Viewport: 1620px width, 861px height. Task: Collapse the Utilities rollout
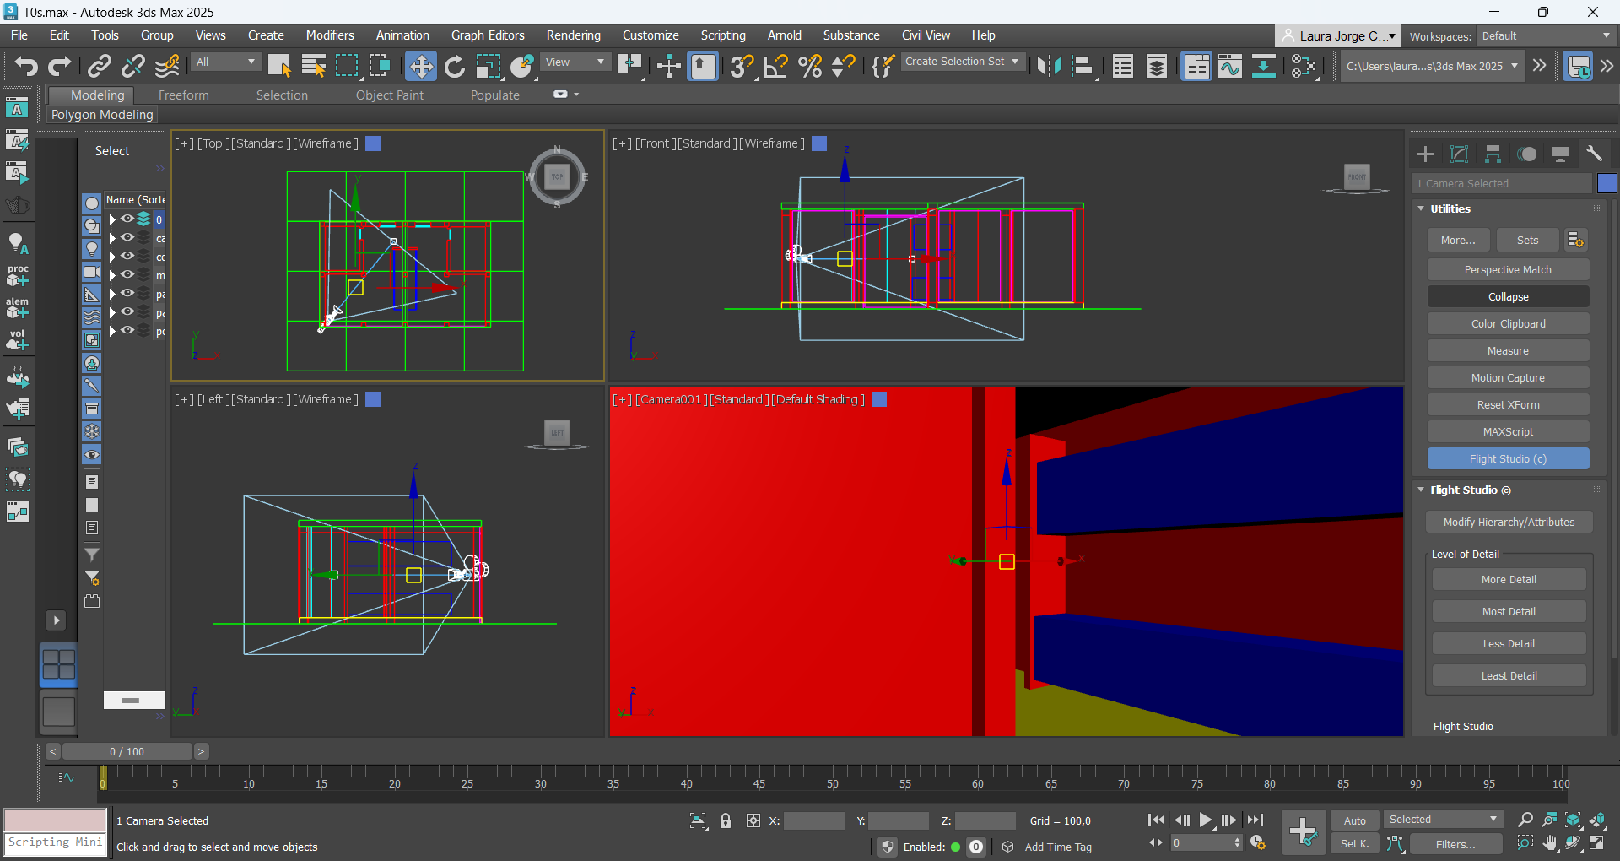click(1421, 208)
